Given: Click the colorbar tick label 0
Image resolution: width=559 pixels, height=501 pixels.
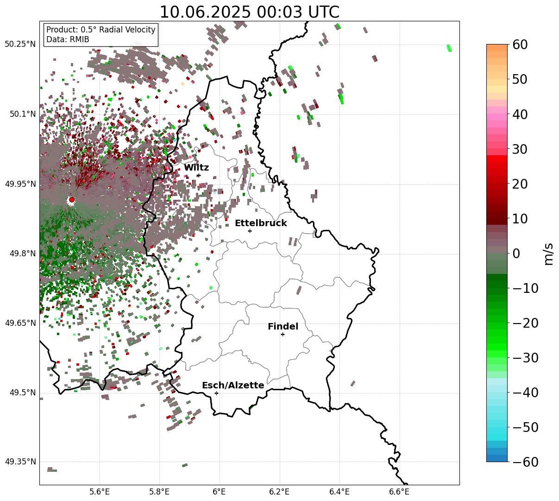Looking at the screenshot, I should click(x=515, y=253).
